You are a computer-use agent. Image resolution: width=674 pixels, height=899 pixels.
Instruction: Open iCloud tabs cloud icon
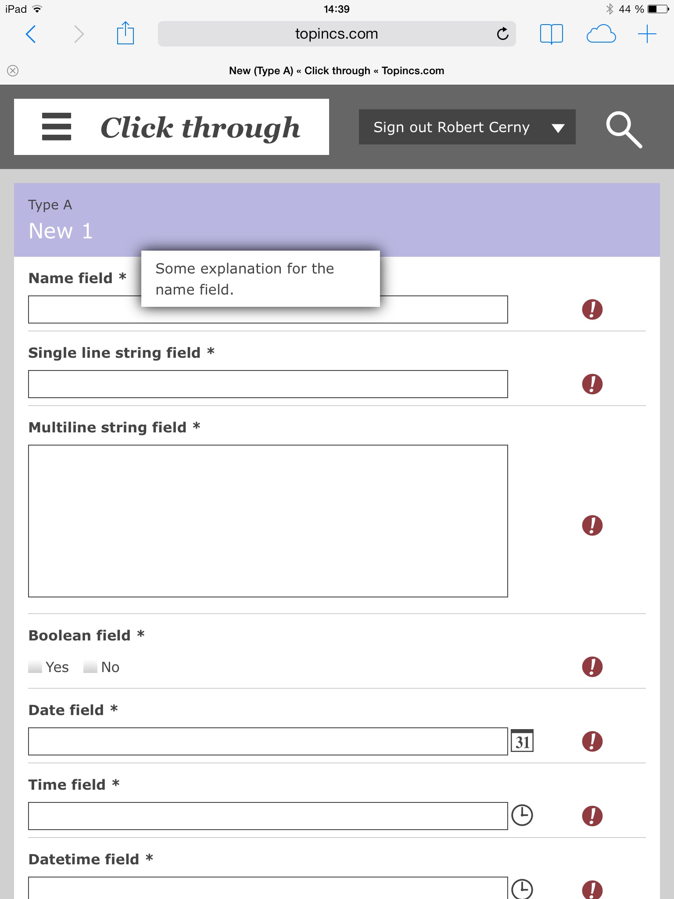pyautogui.click(x=601, y=34)
